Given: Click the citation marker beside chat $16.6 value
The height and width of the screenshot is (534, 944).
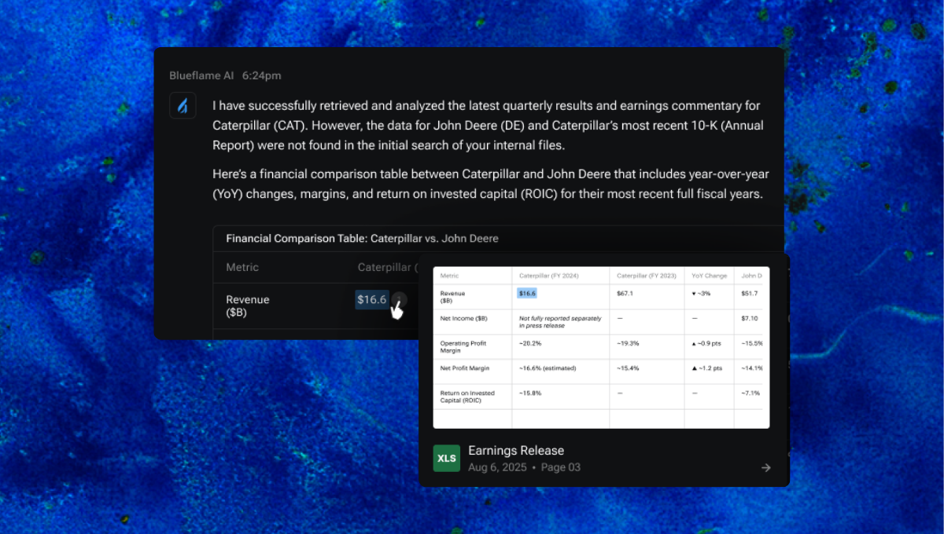Looking at the screenshot, I should coord(399,299).
